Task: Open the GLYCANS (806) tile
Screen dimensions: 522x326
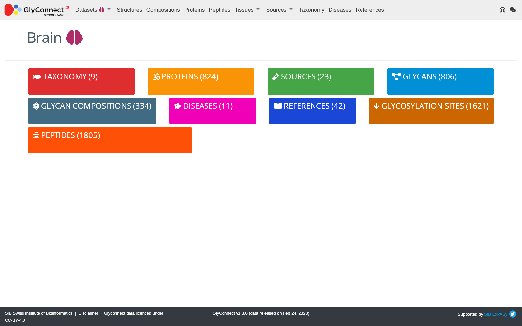Action: pos(440,81)
